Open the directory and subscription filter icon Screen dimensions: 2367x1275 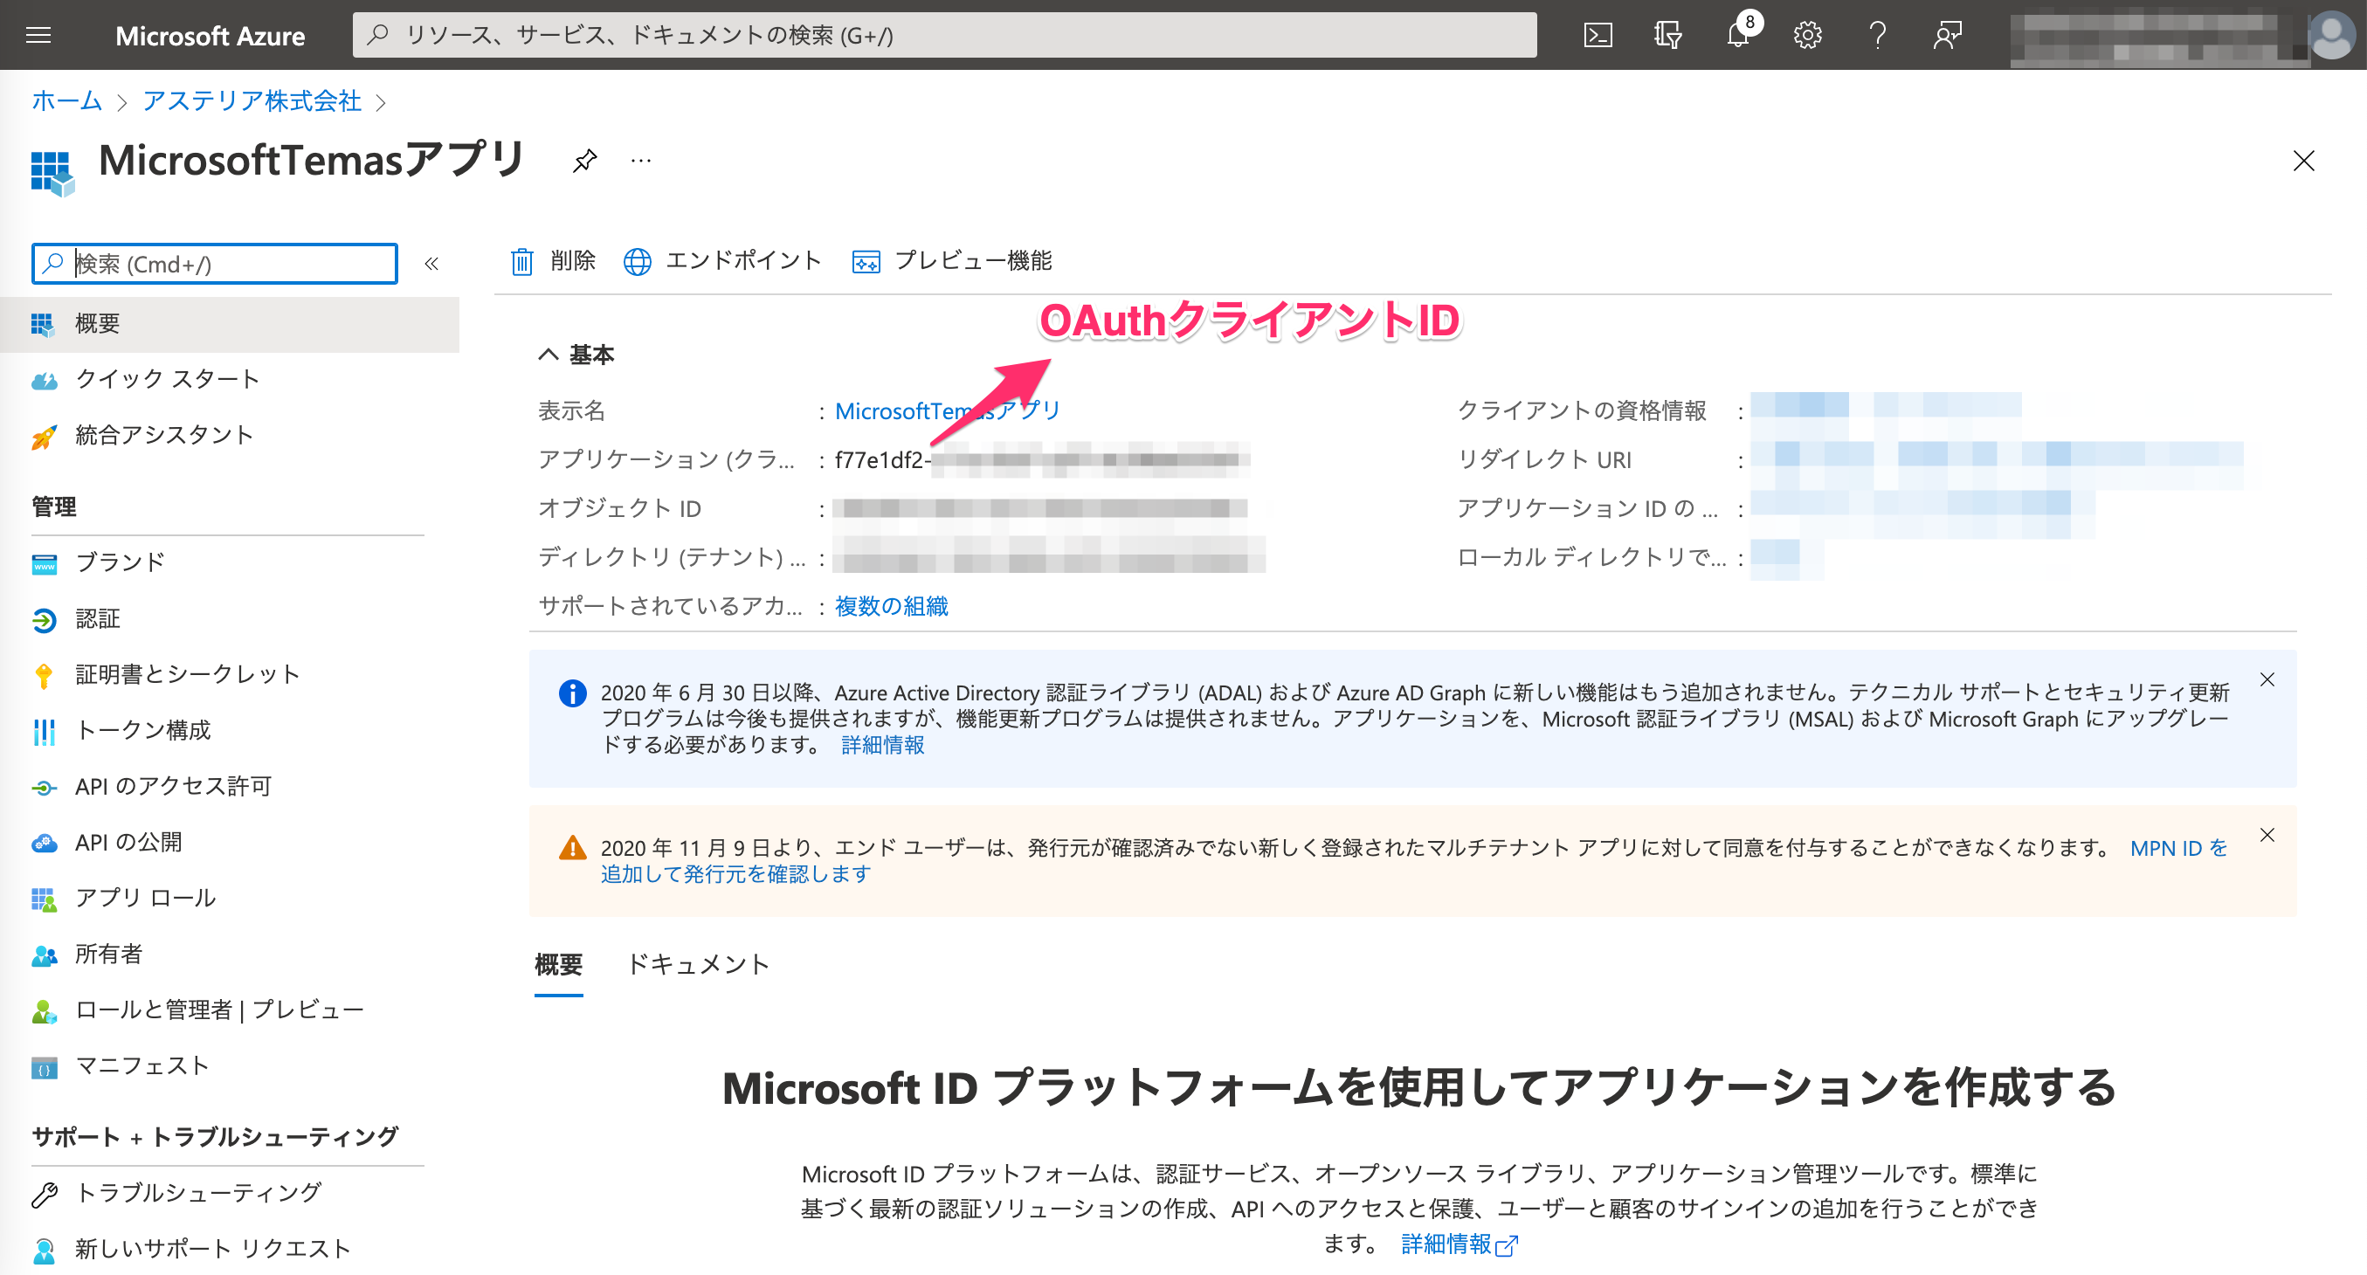click(1667, 35)
